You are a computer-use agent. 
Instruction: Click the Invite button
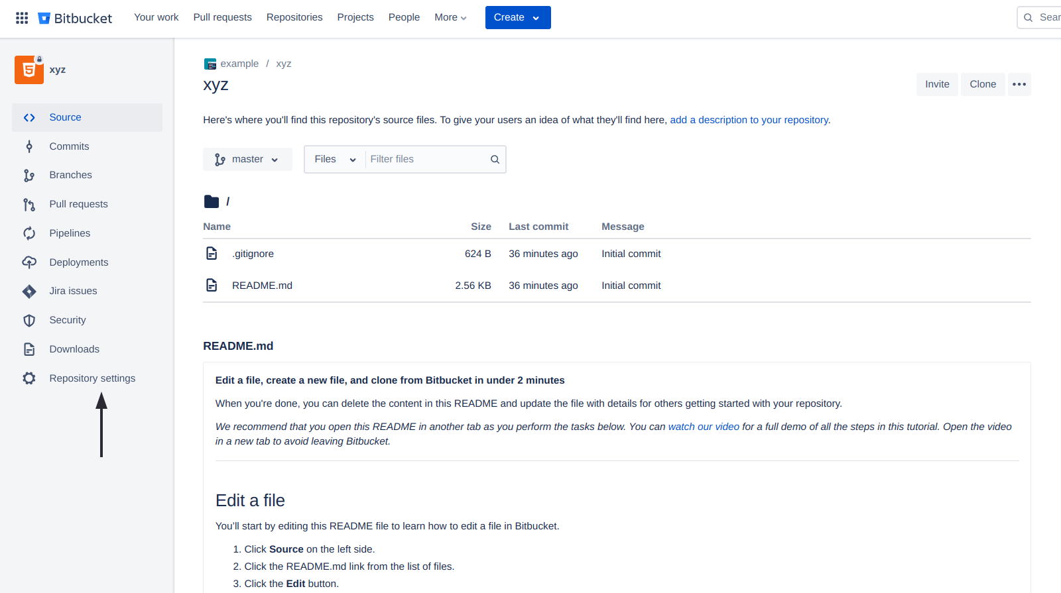pos(937,84)
